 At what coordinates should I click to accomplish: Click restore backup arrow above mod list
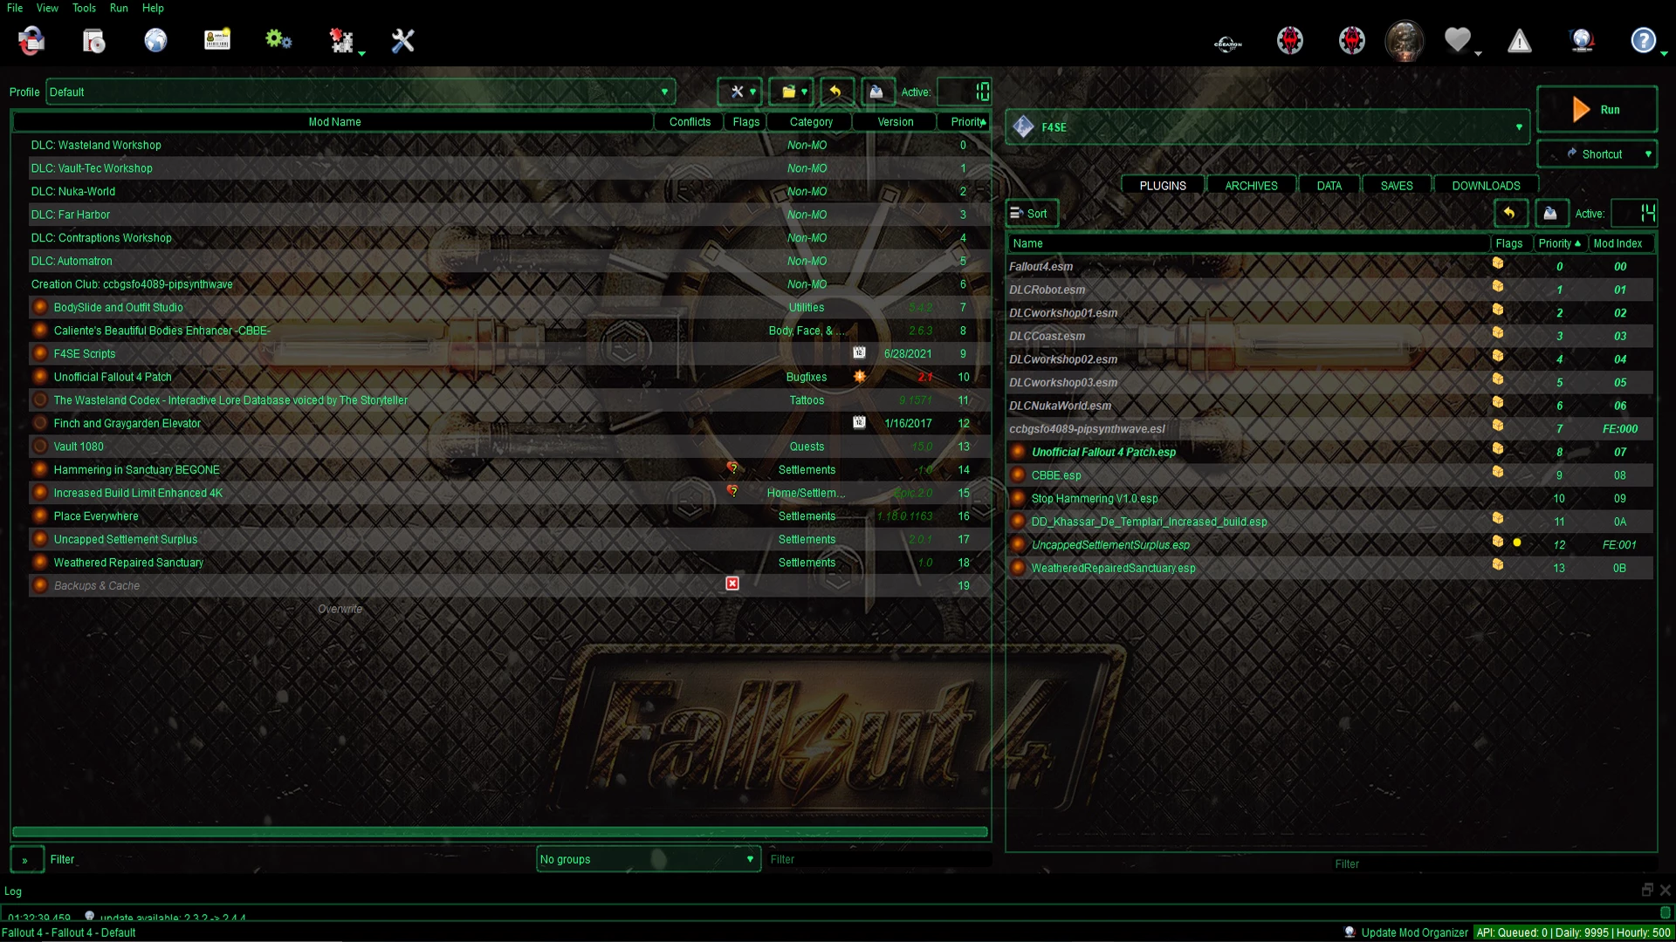(836, 92)
